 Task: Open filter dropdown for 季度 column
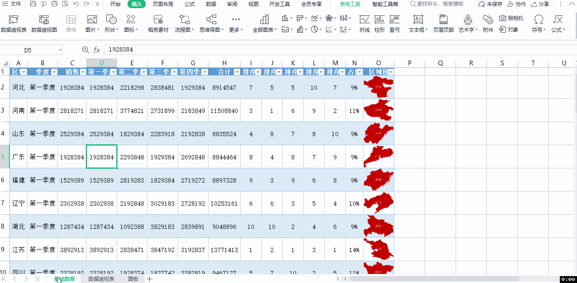click(x=54, y=72)
